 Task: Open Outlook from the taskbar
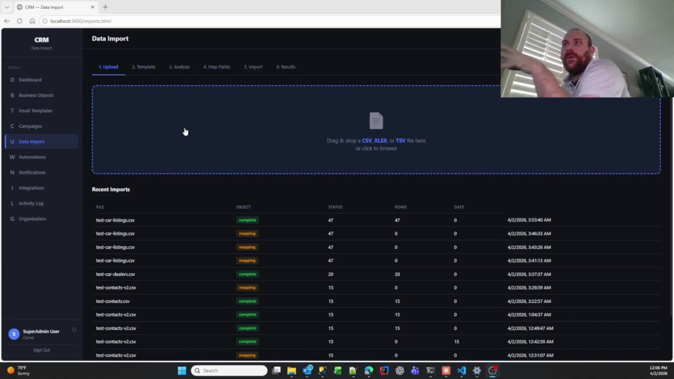tap(307, 370)
